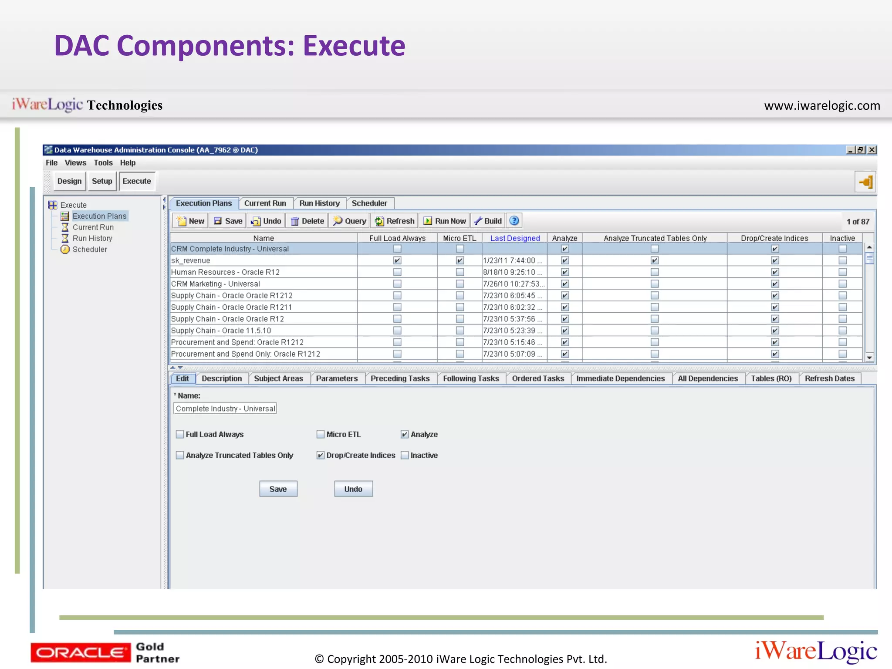Viewport: 892px width, 669px height.
Task: Toggle Analyze checkbox in edit form
Action: (404, 434)
